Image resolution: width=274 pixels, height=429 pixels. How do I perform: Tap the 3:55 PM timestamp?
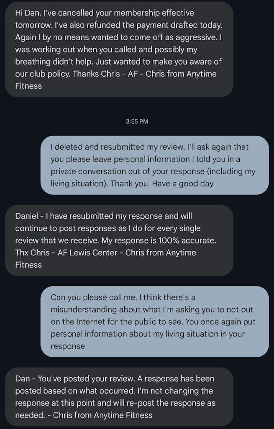[137, 121]
